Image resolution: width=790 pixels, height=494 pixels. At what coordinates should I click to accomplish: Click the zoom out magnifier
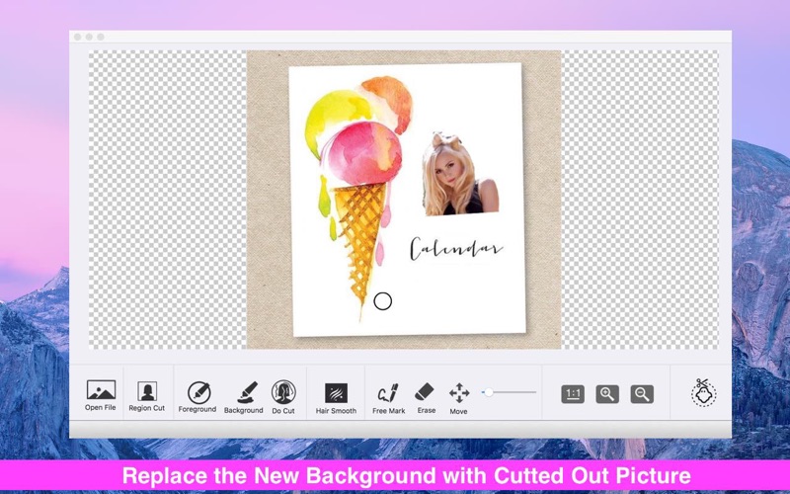point(642,393)
